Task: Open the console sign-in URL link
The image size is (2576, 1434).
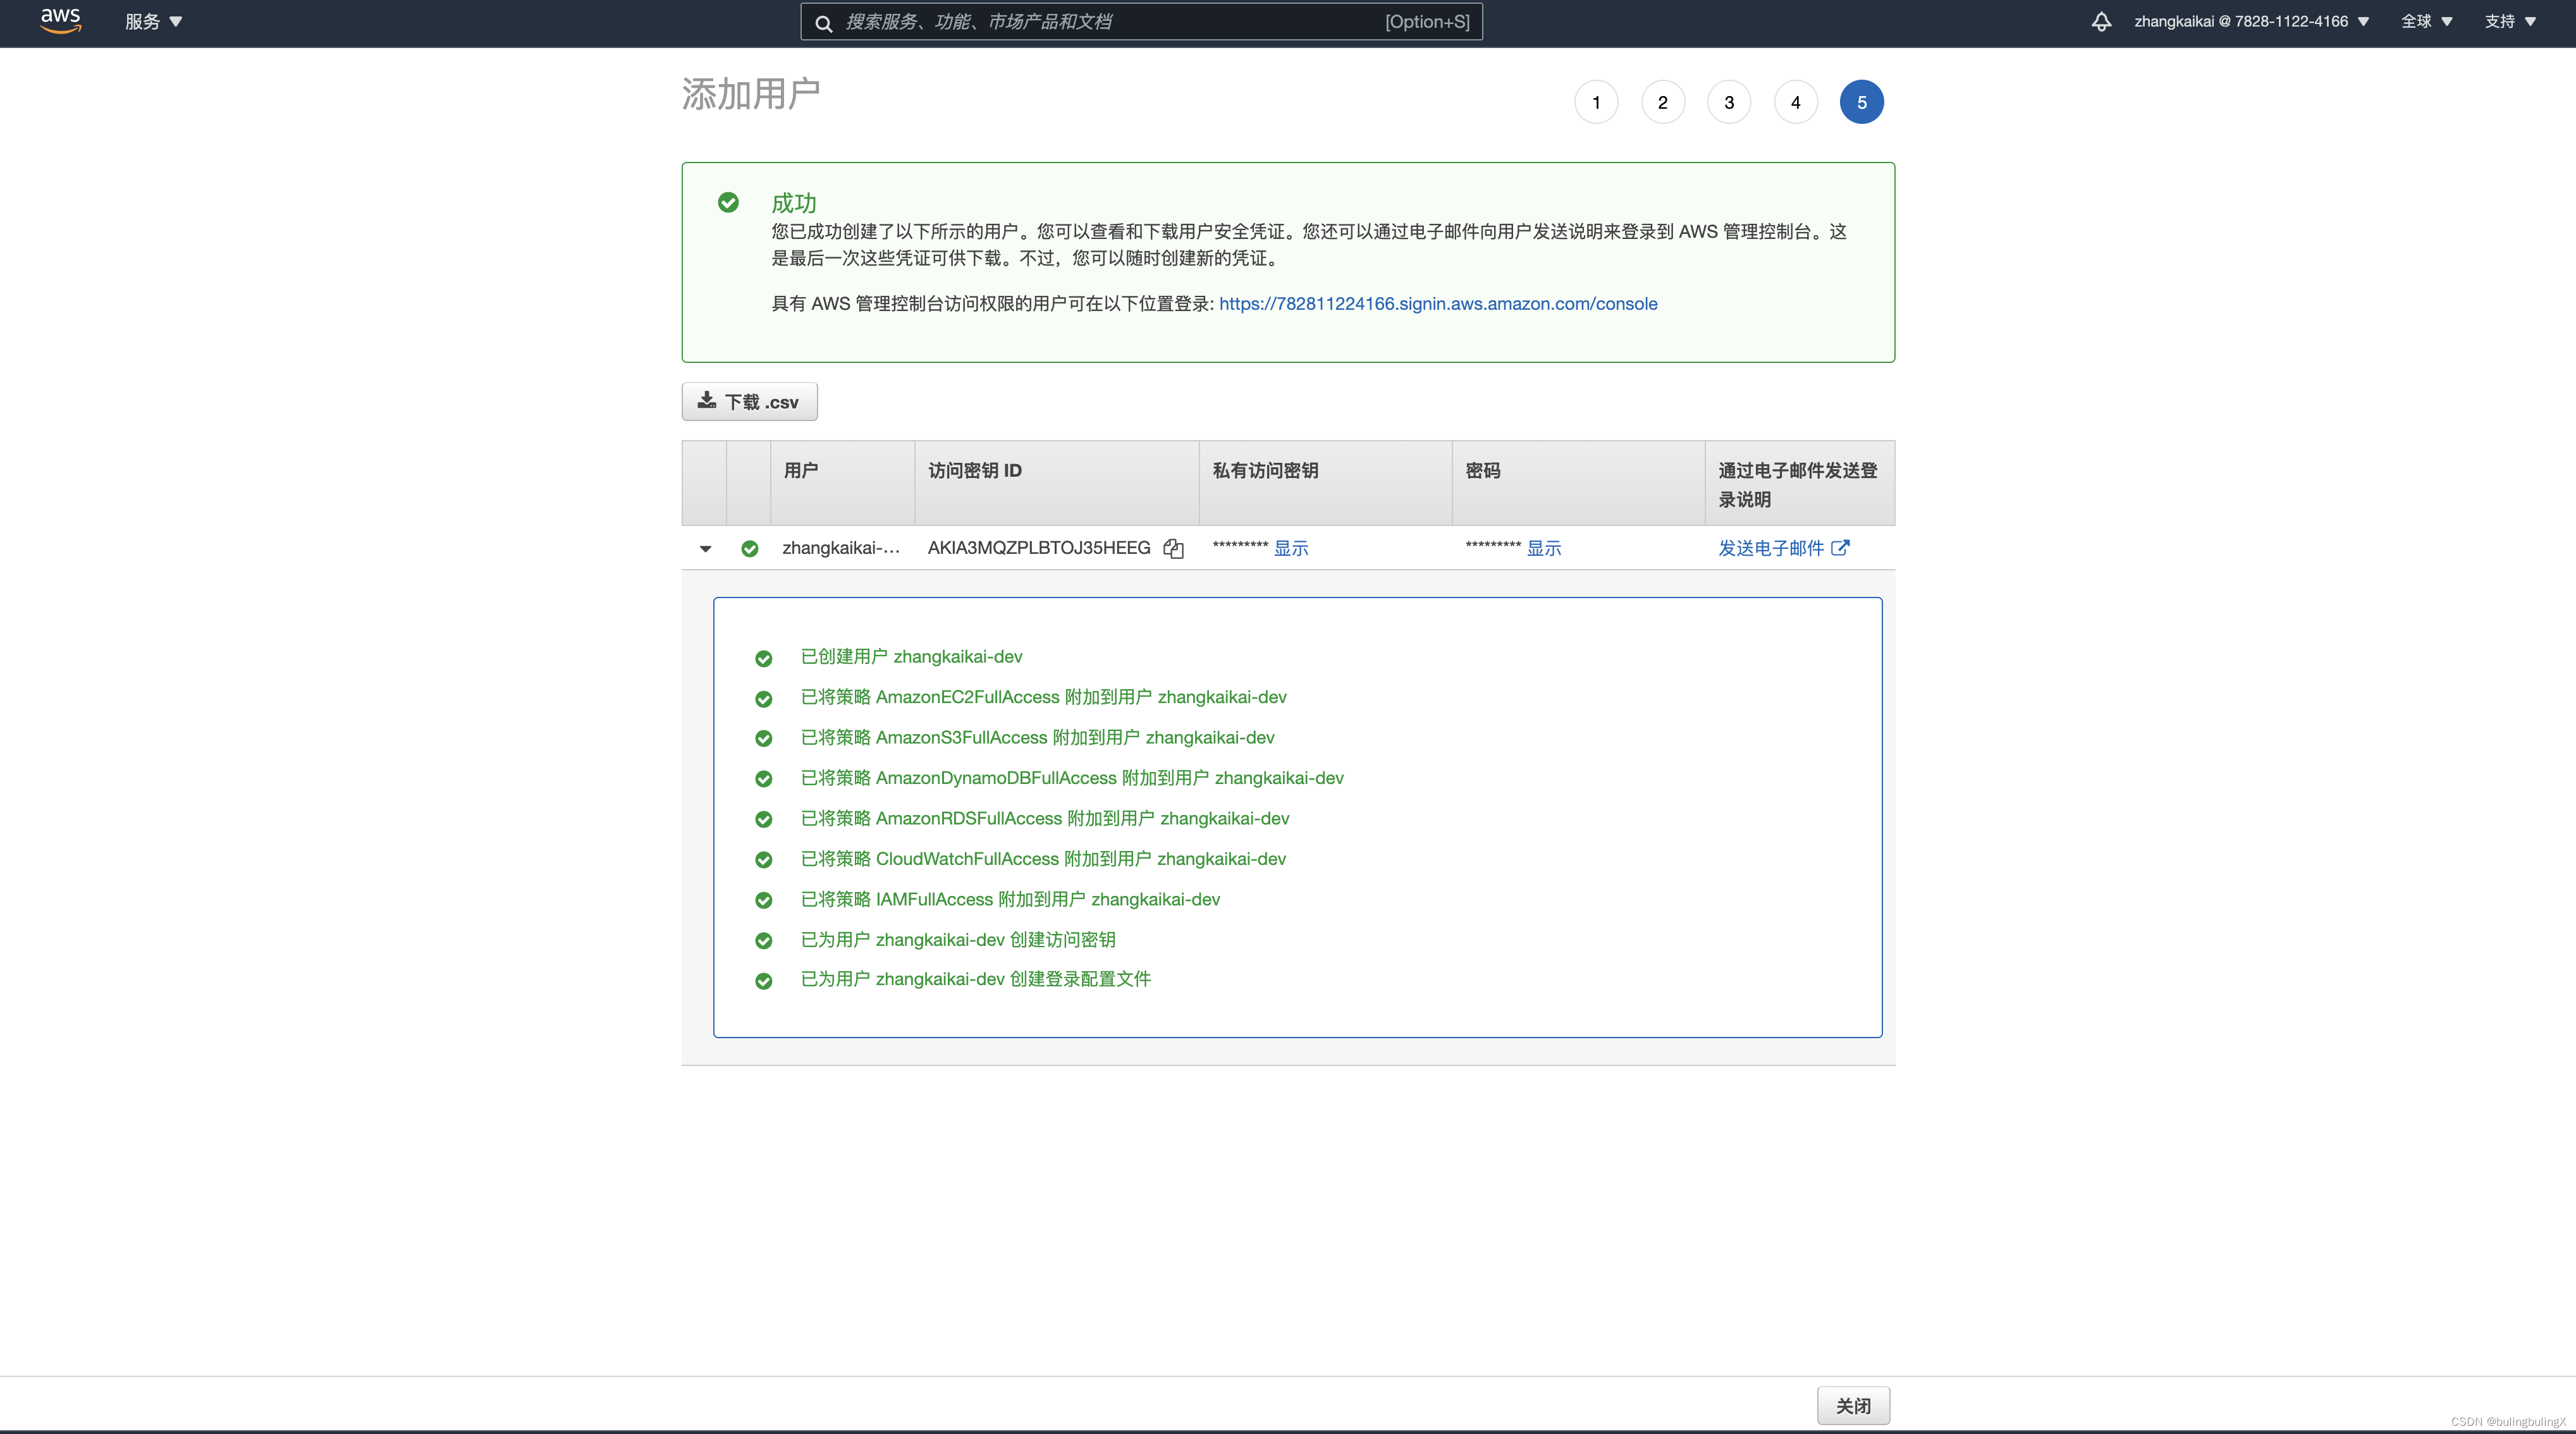Action: tap(1437, 304)
